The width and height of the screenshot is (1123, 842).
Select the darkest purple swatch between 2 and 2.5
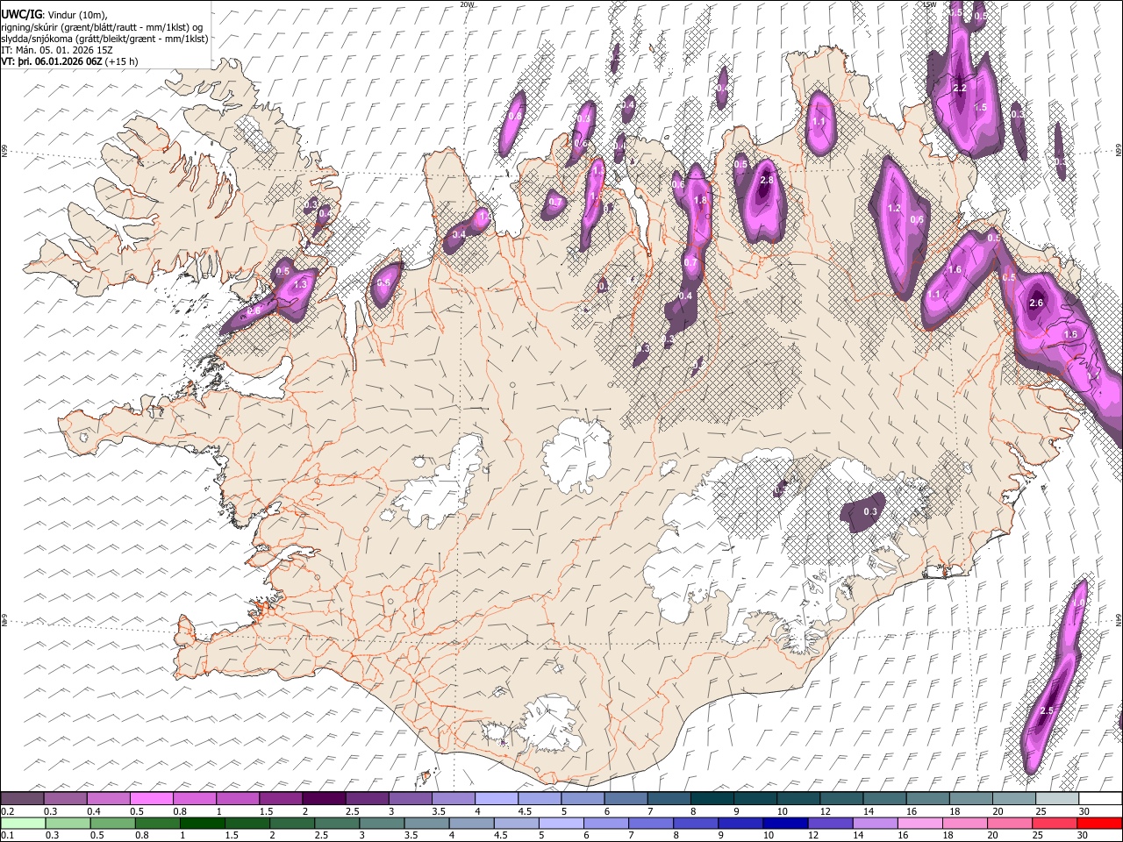point(324,799)
